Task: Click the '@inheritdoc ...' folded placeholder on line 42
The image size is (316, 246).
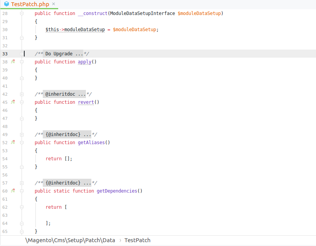Action: tap(64, 94)
